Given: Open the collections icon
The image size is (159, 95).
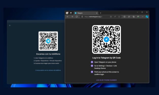Looking at the screenshot, I should (x=134, y=17).
